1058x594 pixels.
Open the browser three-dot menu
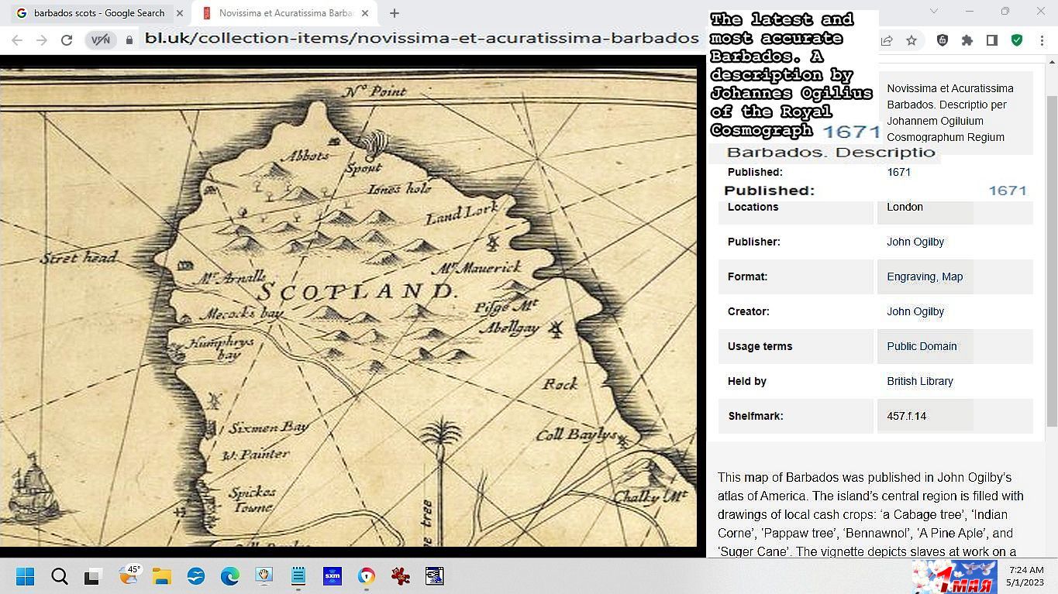(x=1041, y=40)
